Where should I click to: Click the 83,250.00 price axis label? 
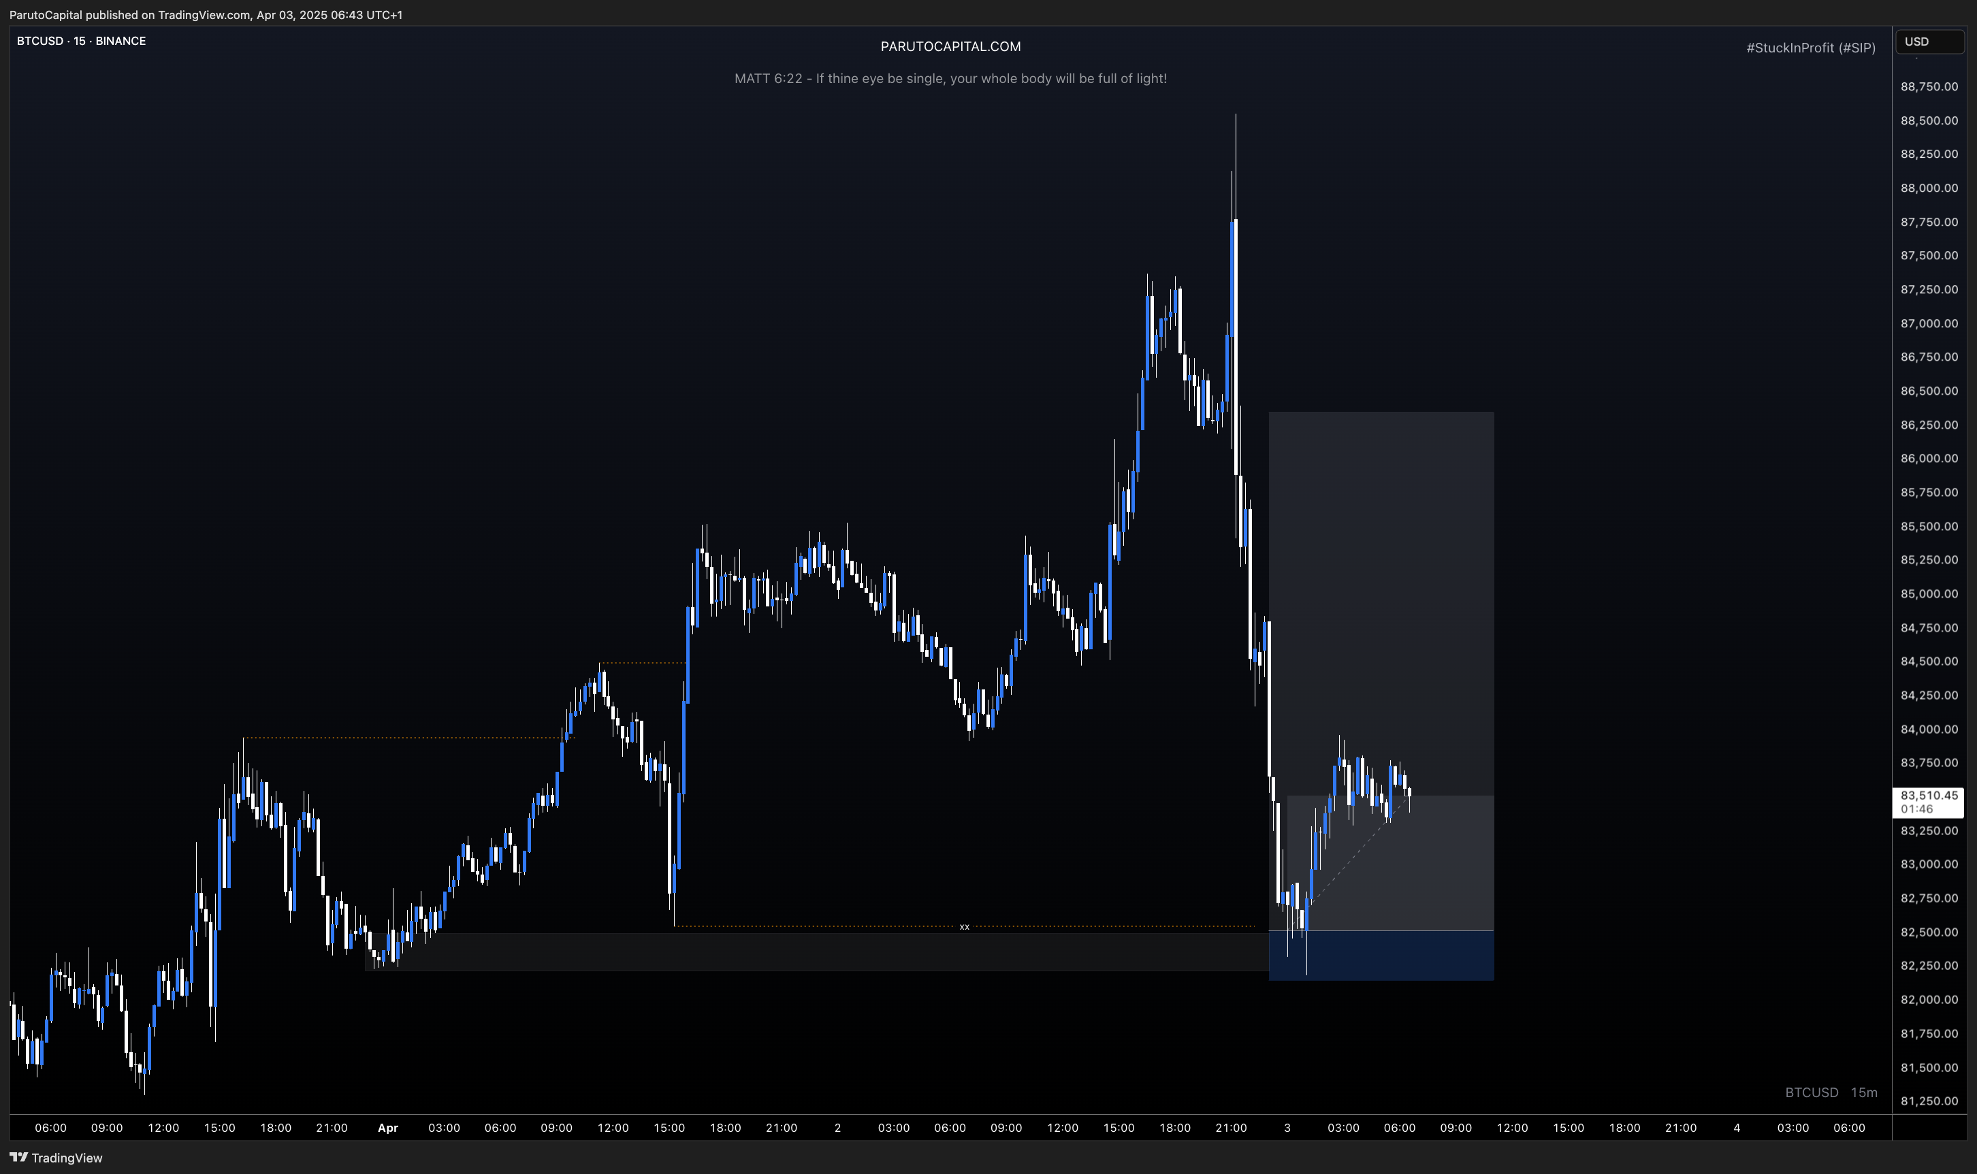[1929, 830]
